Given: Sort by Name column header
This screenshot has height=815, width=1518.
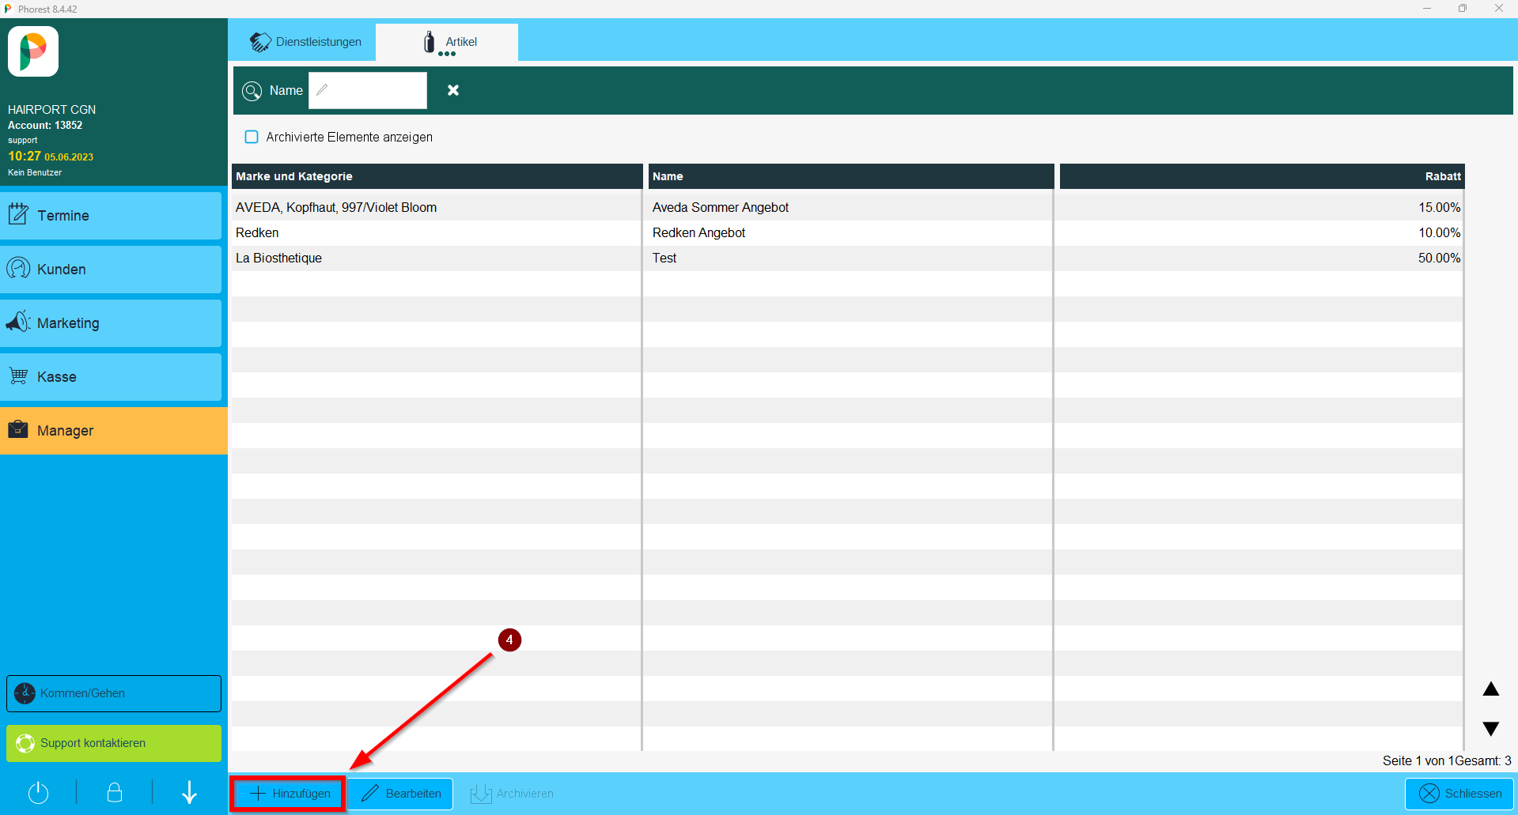Looking at the screenshot, I should click(851, 176).
